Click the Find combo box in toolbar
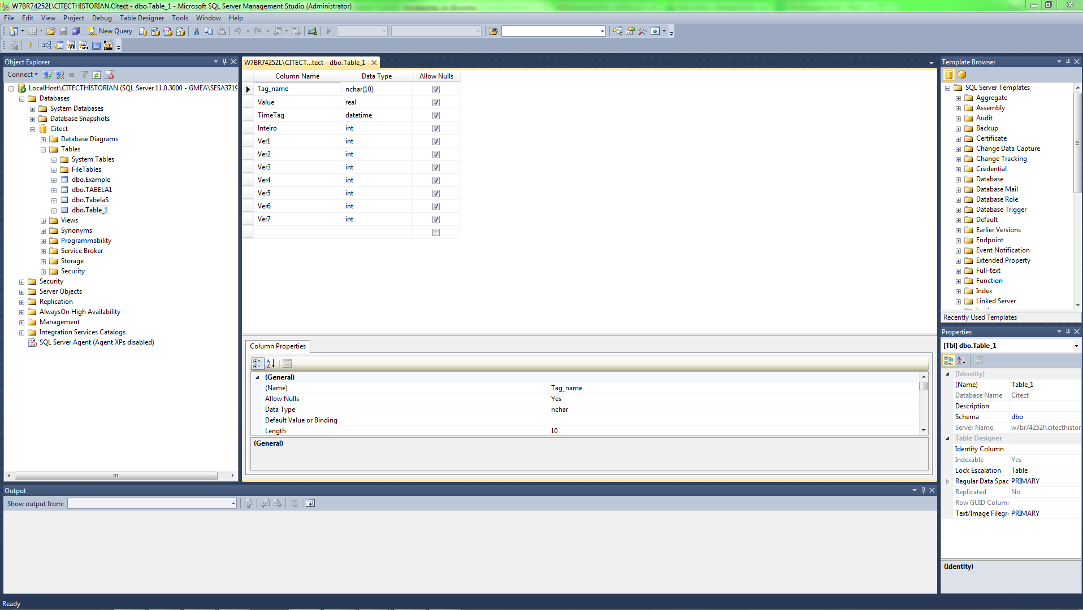Screen dimensions: 1083x610 (x=553, y=32)
